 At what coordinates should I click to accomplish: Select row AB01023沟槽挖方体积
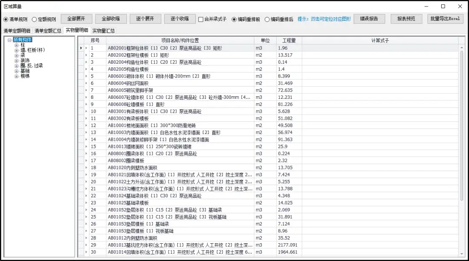pyautogui.click(x=271, y=189)
